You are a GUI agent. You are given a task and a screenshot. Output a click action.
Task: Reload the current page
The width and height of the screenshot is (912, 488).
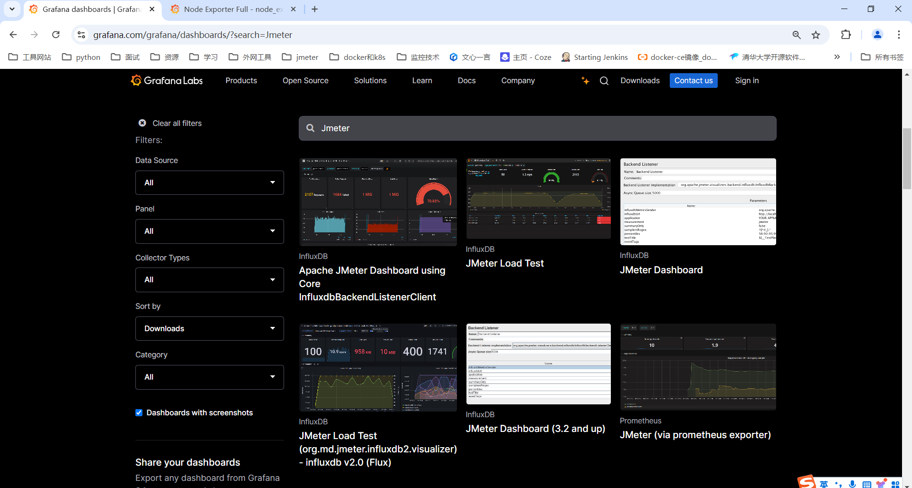[56, 35]
